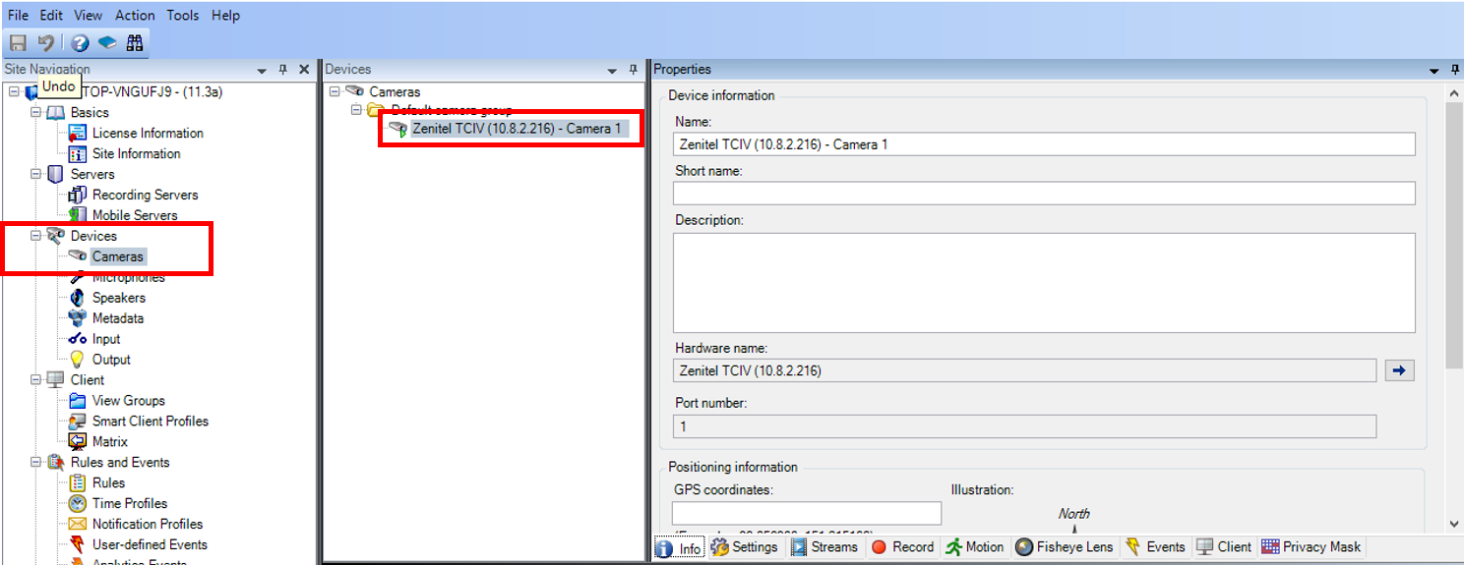1464x565 pixels.
Task: Open Site Navigation panel dropdown arrow
Action: pos(262,71)
